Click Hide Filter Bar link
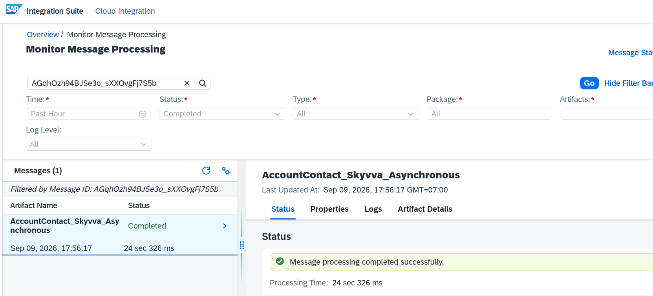Image resolution: width=653 pixels, height=296 pixels. [x=629, y=83]
